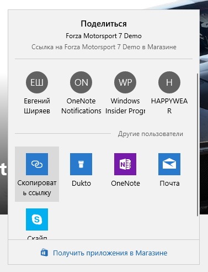Image resolution: width=208 pixels, height=272 pixels.
Task: Share via the Dukto app icon
Action: (81, 164)
